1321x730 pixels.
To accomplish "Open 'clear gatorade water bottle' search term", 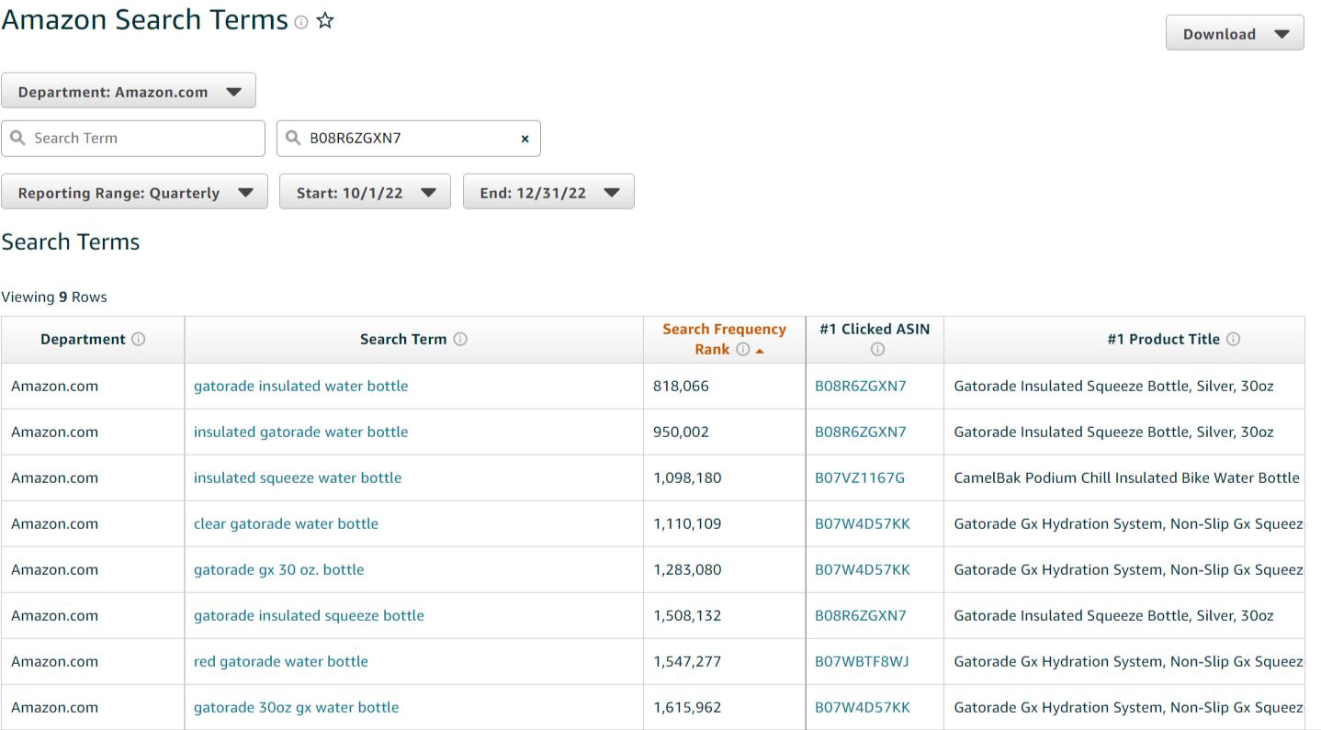I will point(286,523).
